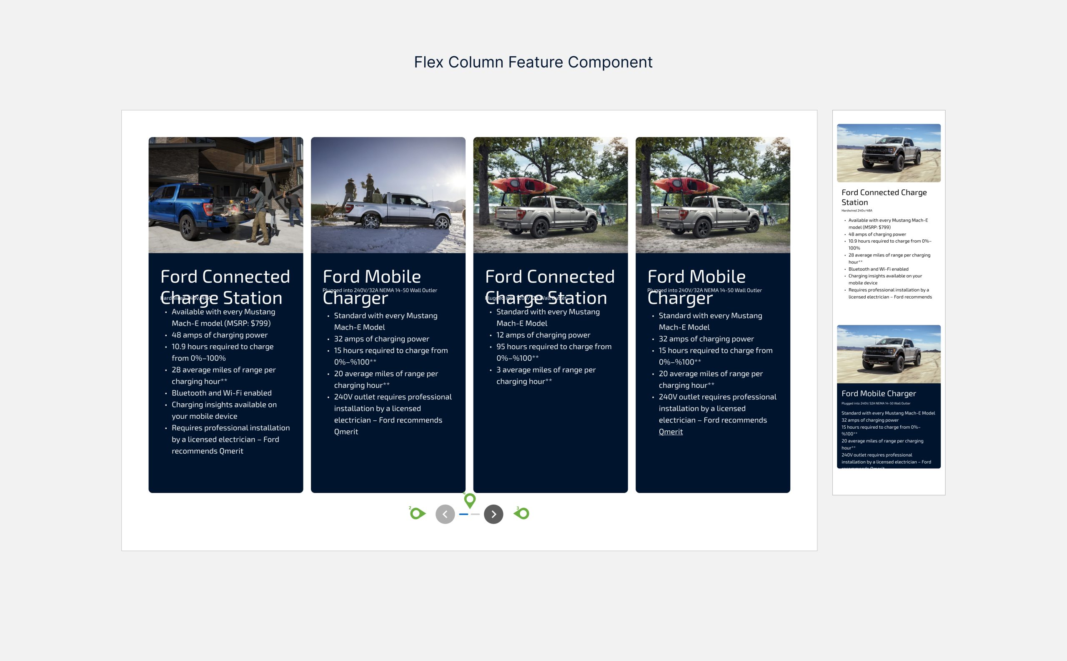Select green annotation pin number 4
Viewport: 1067px width, 661px height.
tap(470, 499)
